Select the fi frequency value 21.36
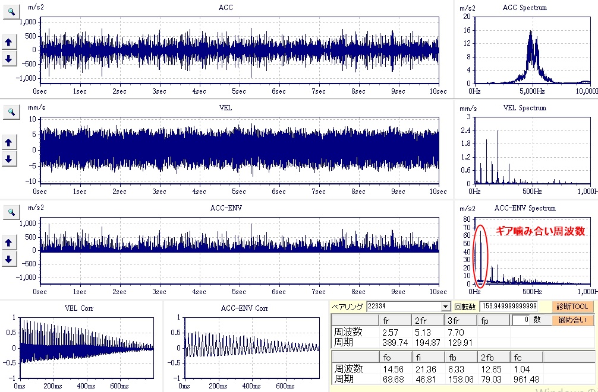 (x=426, y=369)
